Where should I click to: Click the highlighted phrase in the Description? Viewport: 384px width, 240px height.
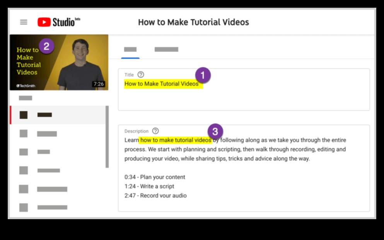coord(176,140)
